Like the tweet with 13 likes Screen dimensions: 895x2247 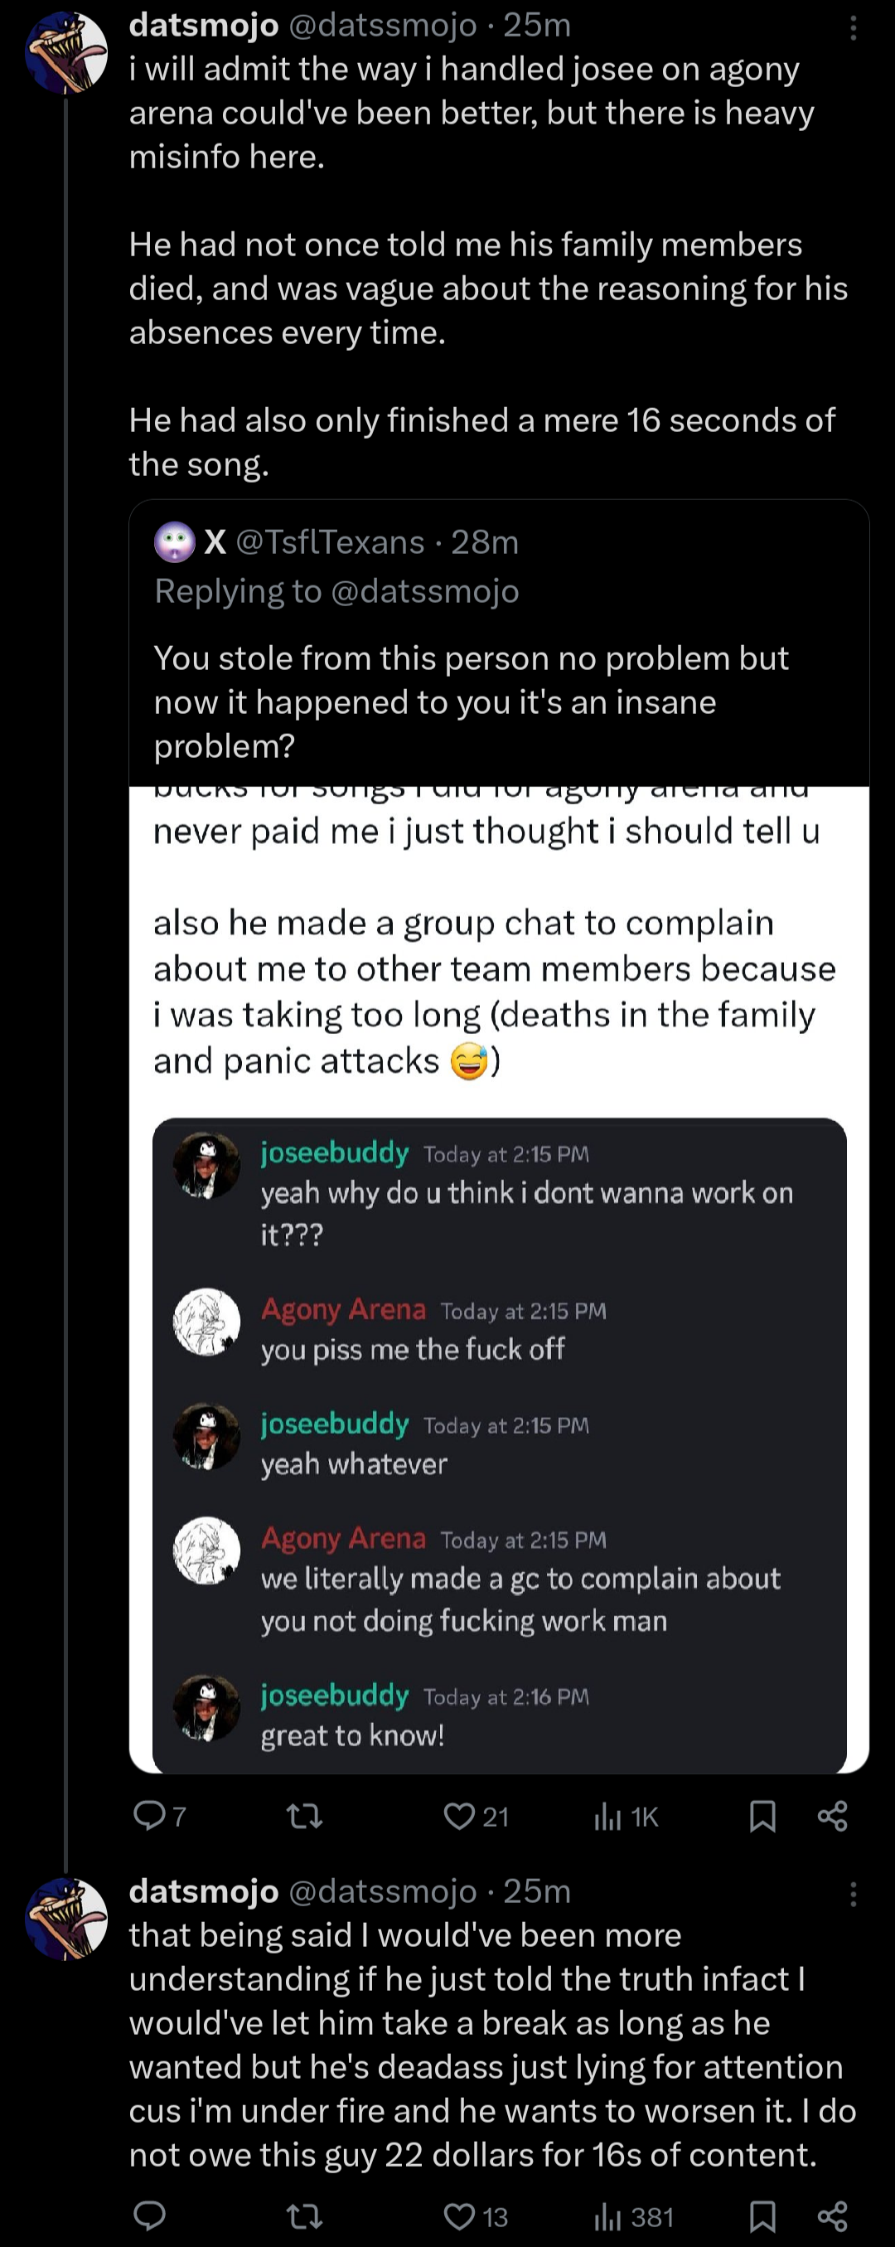tap(459, 2215)
